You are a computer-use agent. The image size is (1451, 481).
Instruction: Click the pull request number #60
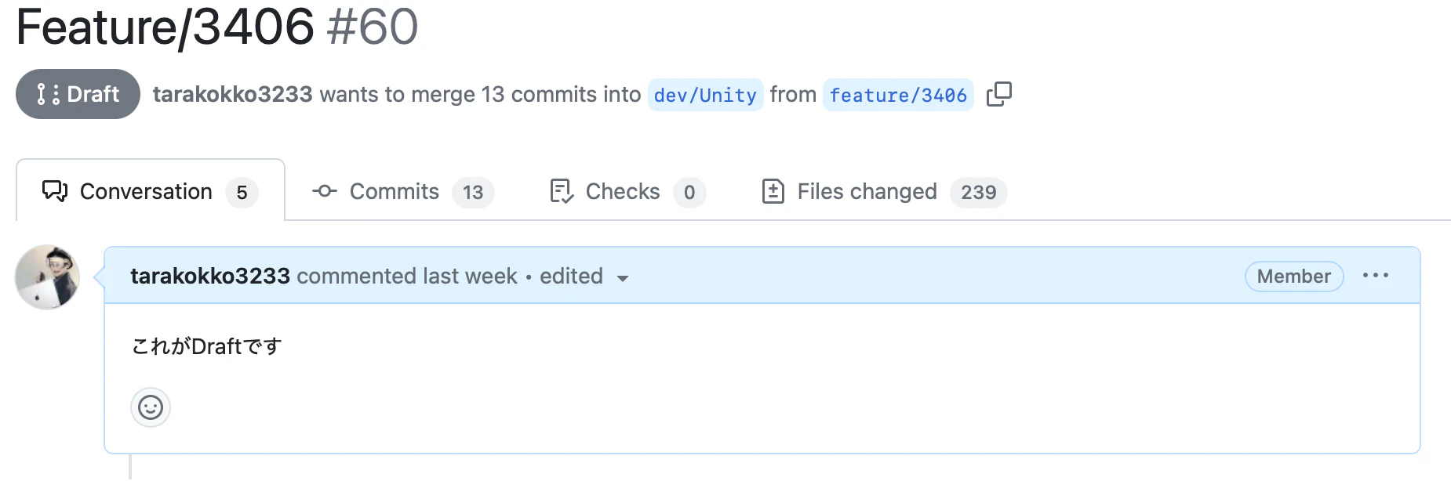(373, 27)
